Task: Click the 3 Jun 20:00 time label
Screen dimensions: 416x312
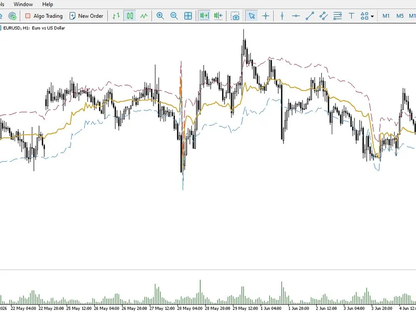Action: 381,308
